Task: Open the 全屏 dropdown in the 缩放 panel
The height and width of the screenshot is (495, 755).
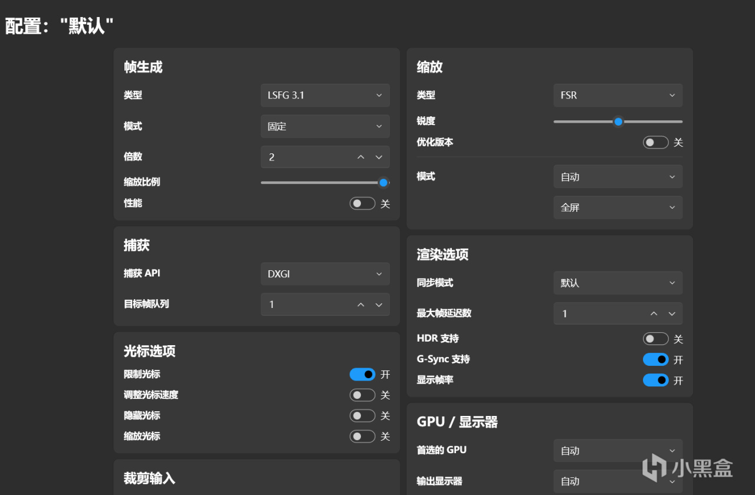Action: (618, 207)
